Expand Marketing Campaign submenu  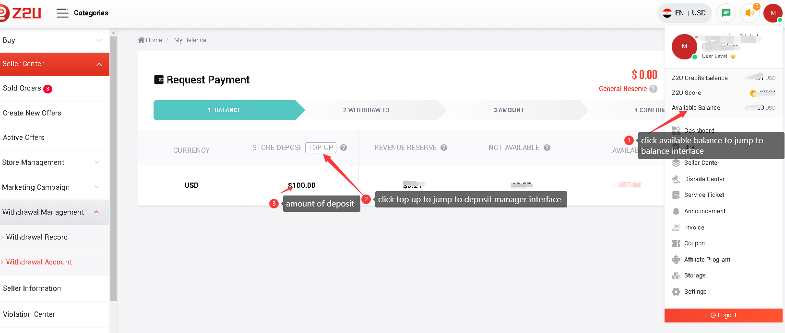[x=97, y=187]
